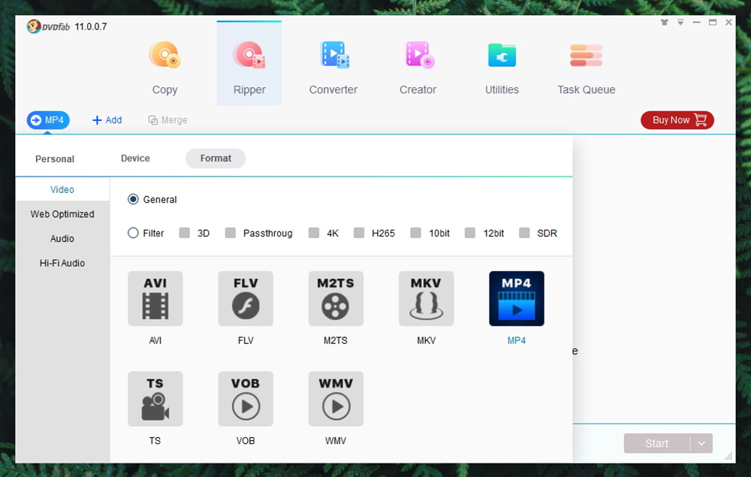Click the version number 11.0.0.7
751x477 pixels.
91,27
